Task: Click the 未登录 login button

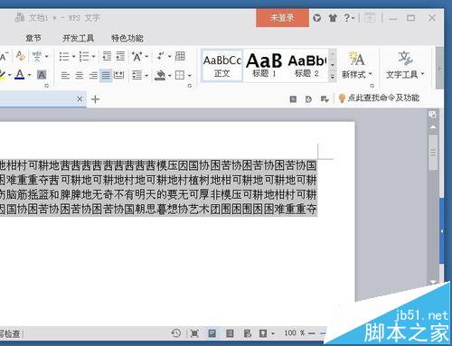Action: coord(282,18)
